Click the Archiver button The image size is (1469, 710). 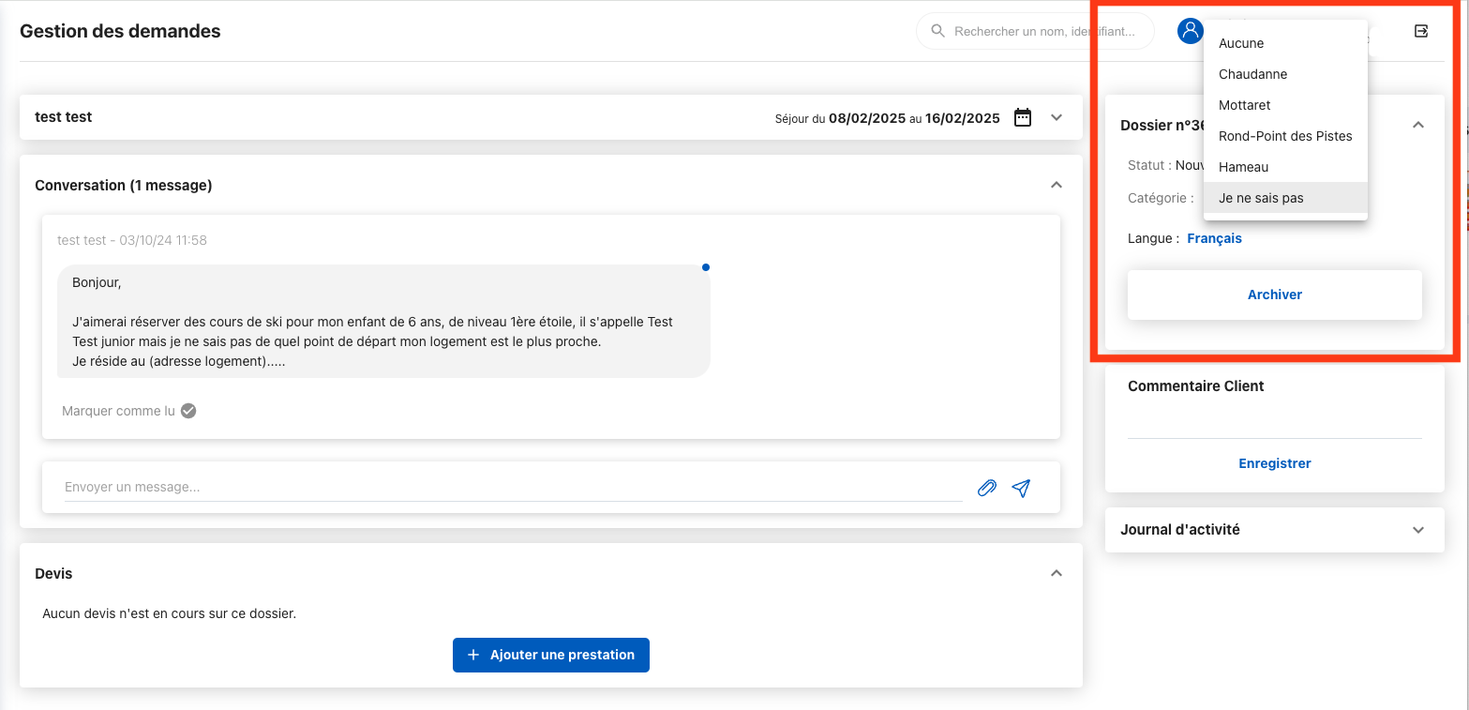pyautogui.click(x=1274, y=295)
